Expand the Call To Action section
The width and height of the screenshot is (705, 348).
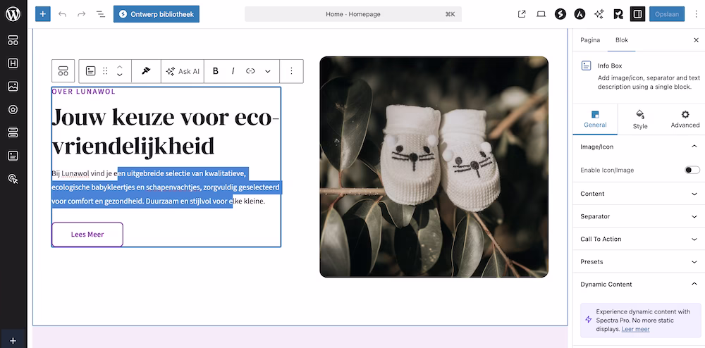point(639,239)
